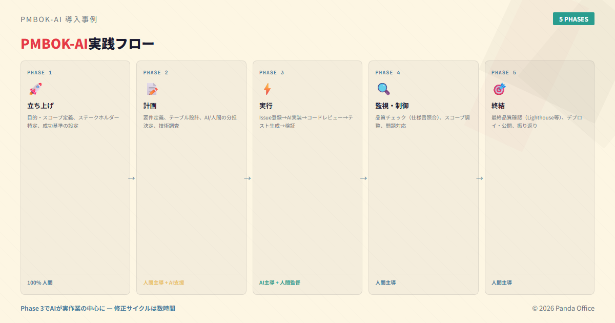Click the rocket icon in Phase 1
Viewport: 615px width, 323px height.
[35, 89]
